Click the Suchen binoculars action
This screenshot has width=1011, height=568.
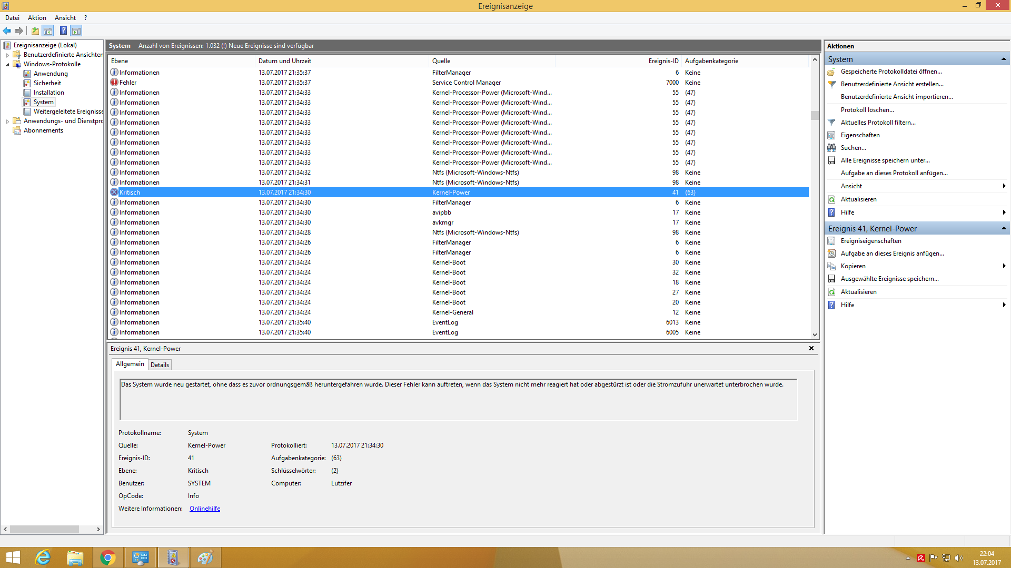[x=853, y=148]
